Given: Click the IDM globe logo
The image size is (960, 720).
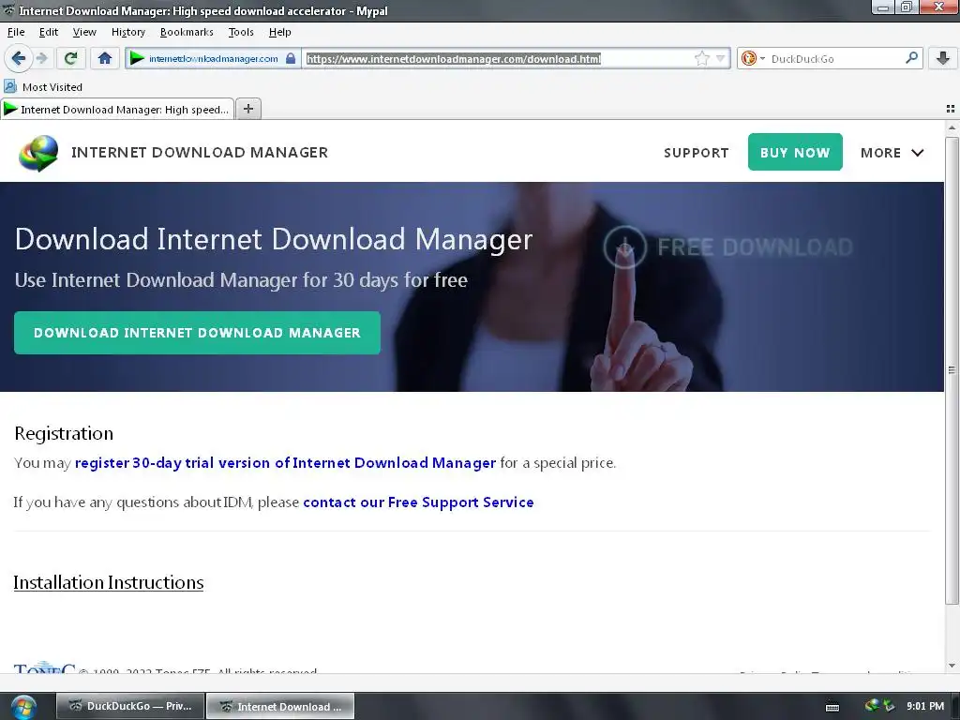Looking at the screenshot, I should click(x=38, y=153).
